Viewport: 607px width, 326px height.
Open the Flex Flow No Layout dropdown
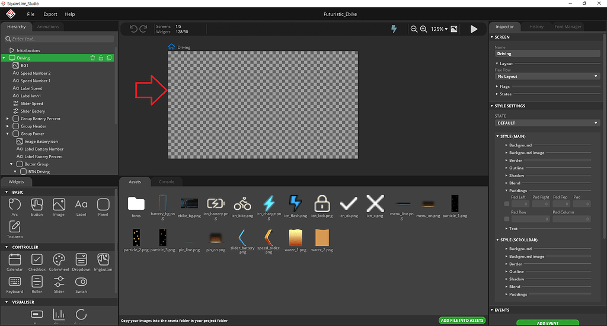(x=547, y=76)
